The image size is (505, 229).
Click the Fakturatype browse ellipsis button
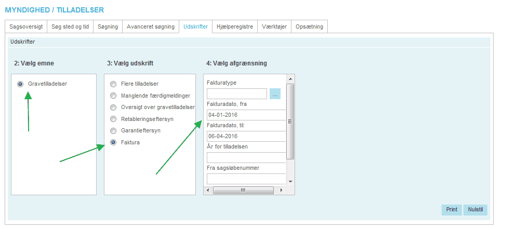click(275, 94)
